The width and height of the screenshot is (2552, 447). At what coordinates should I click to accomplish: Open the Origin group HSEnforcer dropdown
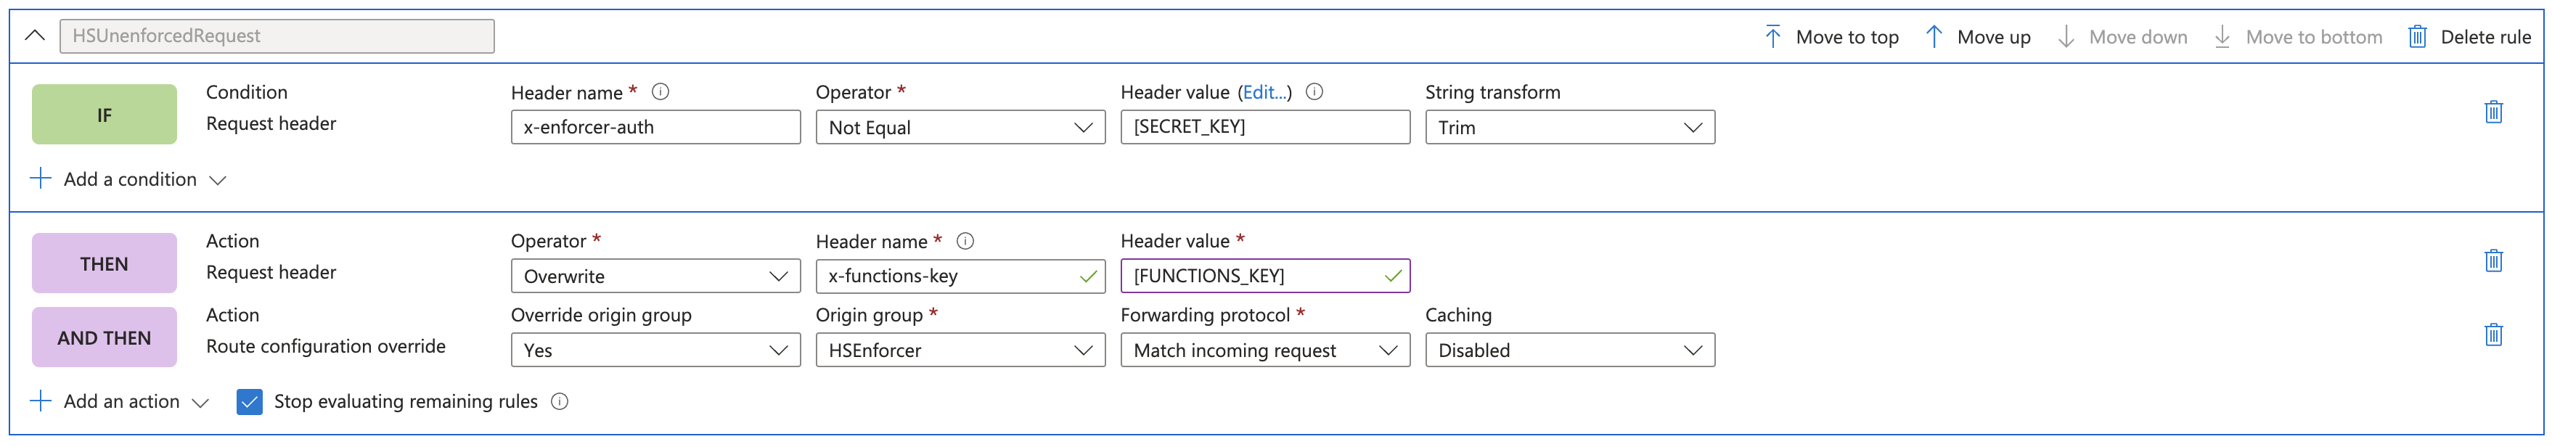click(x=959, y=351)
